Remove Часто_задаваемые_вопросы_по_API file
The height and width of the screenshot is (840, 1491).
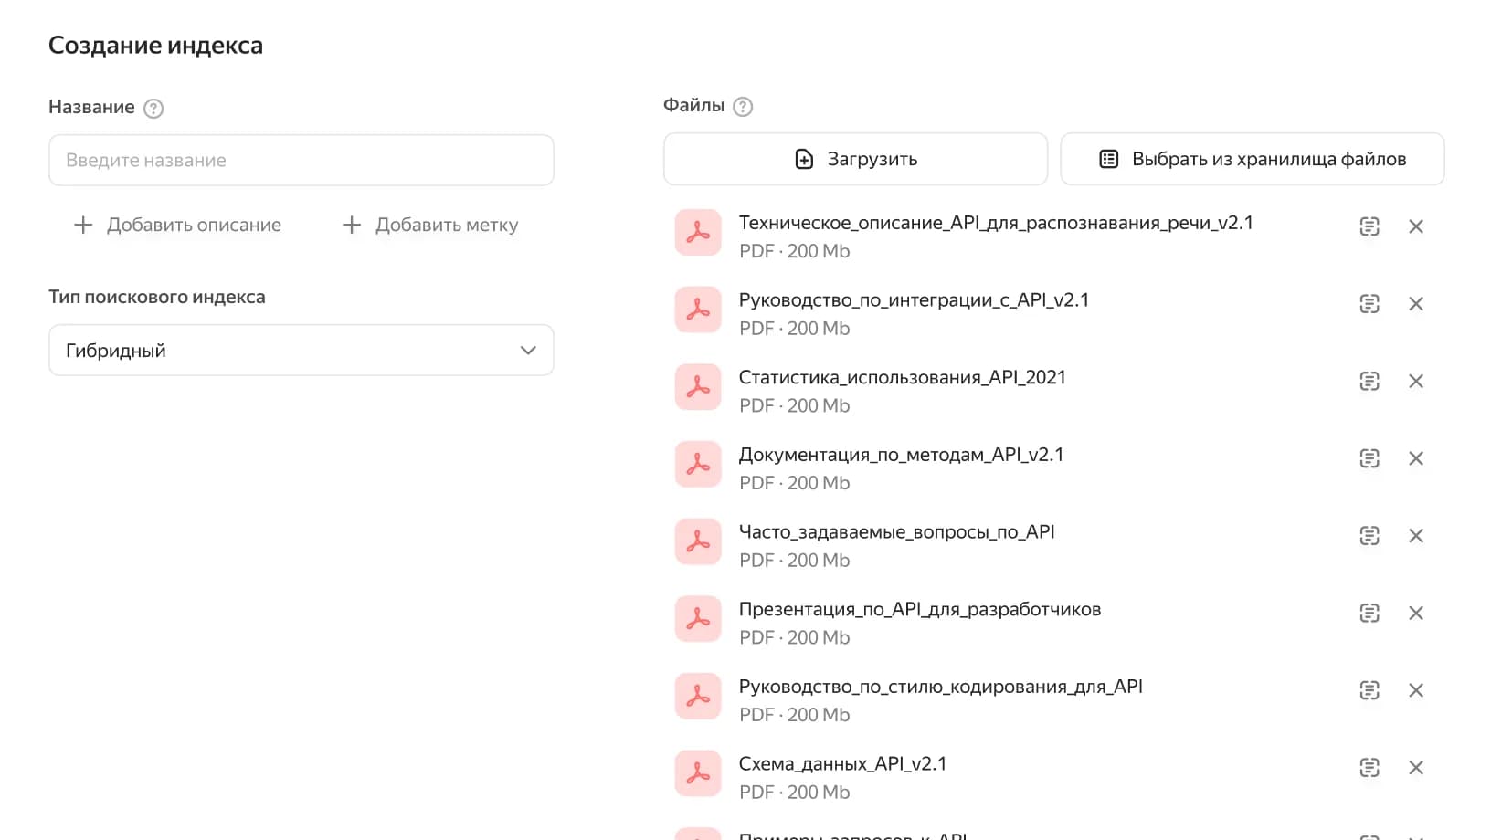point(1416,536)
